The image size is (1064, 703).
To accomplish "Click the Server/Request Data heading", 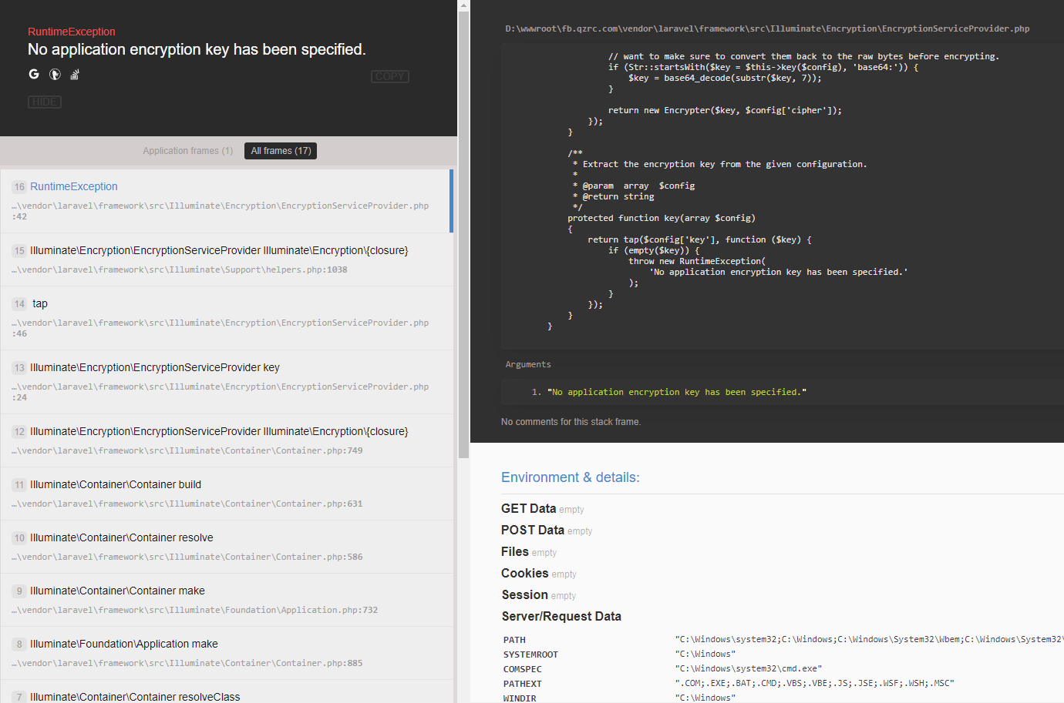I will pyautogui.click(x=561, y=616).
